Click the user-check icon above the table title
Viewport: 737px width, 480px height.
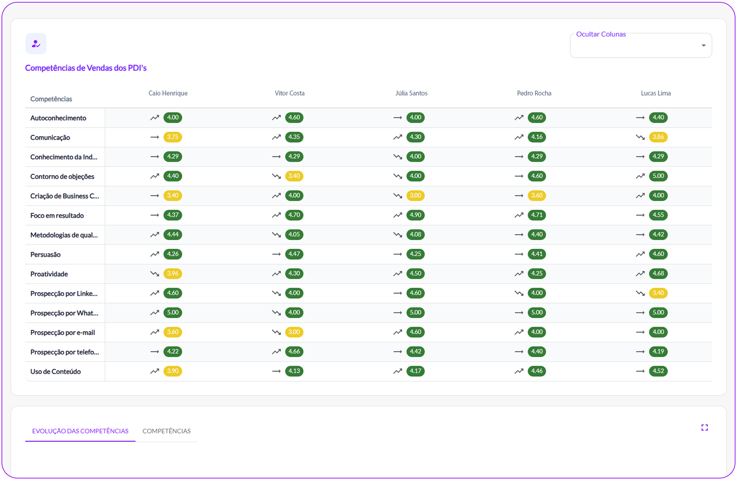coord(36,44)
